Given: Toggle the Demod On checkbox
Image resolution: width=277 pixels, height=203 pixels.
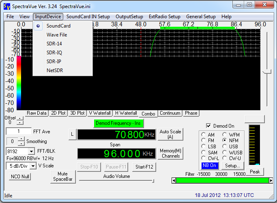Looking at the screenshot, I should point(209,126).
